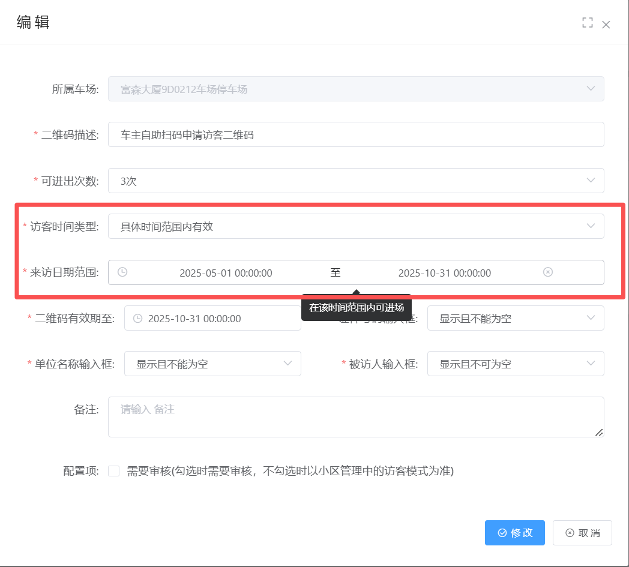Clear the 来访日期范围 with the circle-x icon
629x567 pixels.
pyautogui.click(x=547, y=272)
